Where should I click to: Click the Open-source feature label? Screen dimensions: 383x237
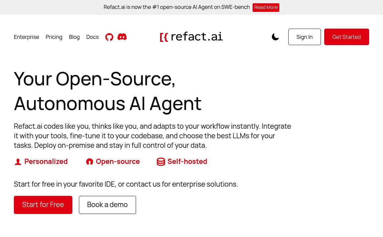[118, 161]
